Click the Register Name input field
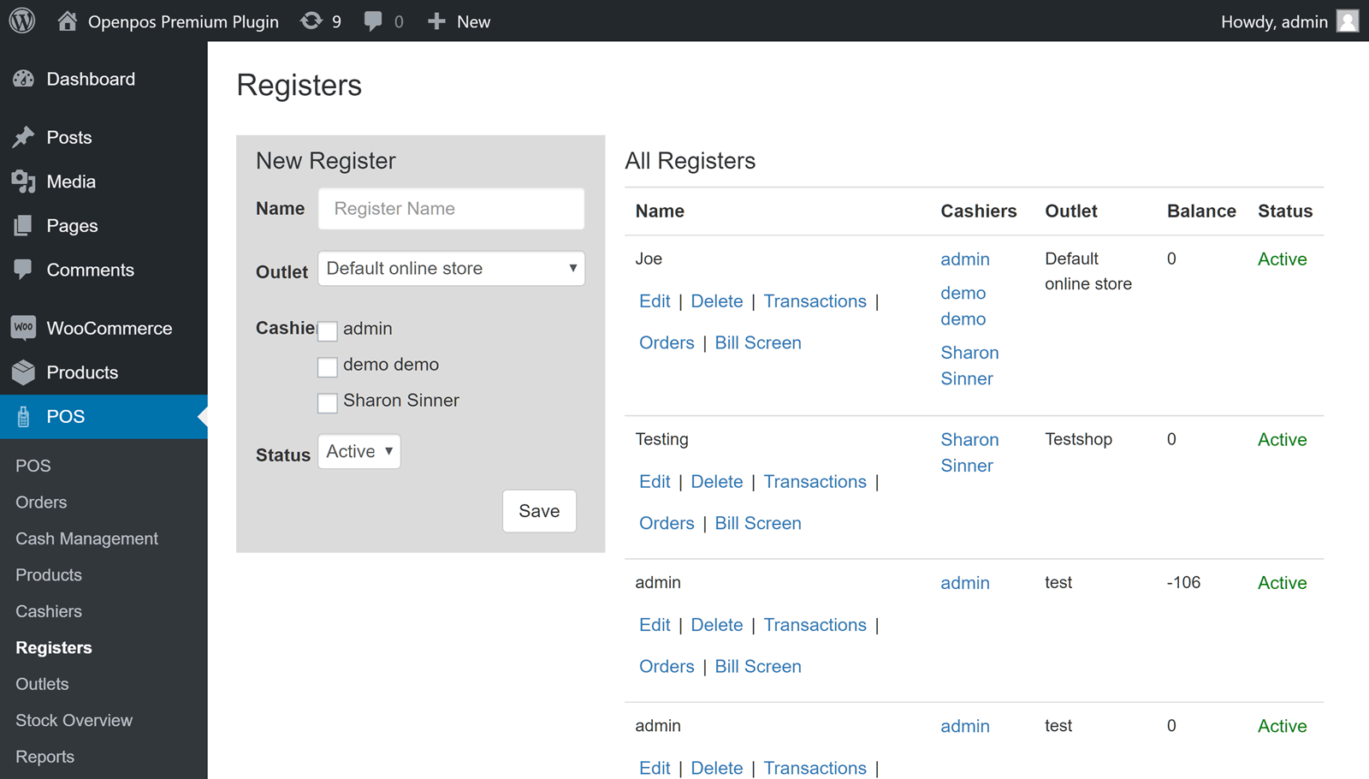Screen dimensions: 1369x779 pyautogui.click(x=451, y=208)
